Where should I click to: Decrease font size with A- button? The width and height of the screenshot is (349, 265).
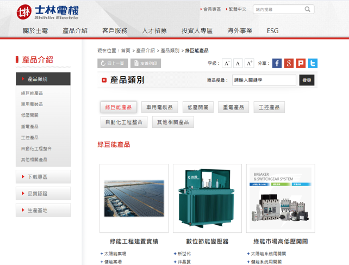[227, 63]
